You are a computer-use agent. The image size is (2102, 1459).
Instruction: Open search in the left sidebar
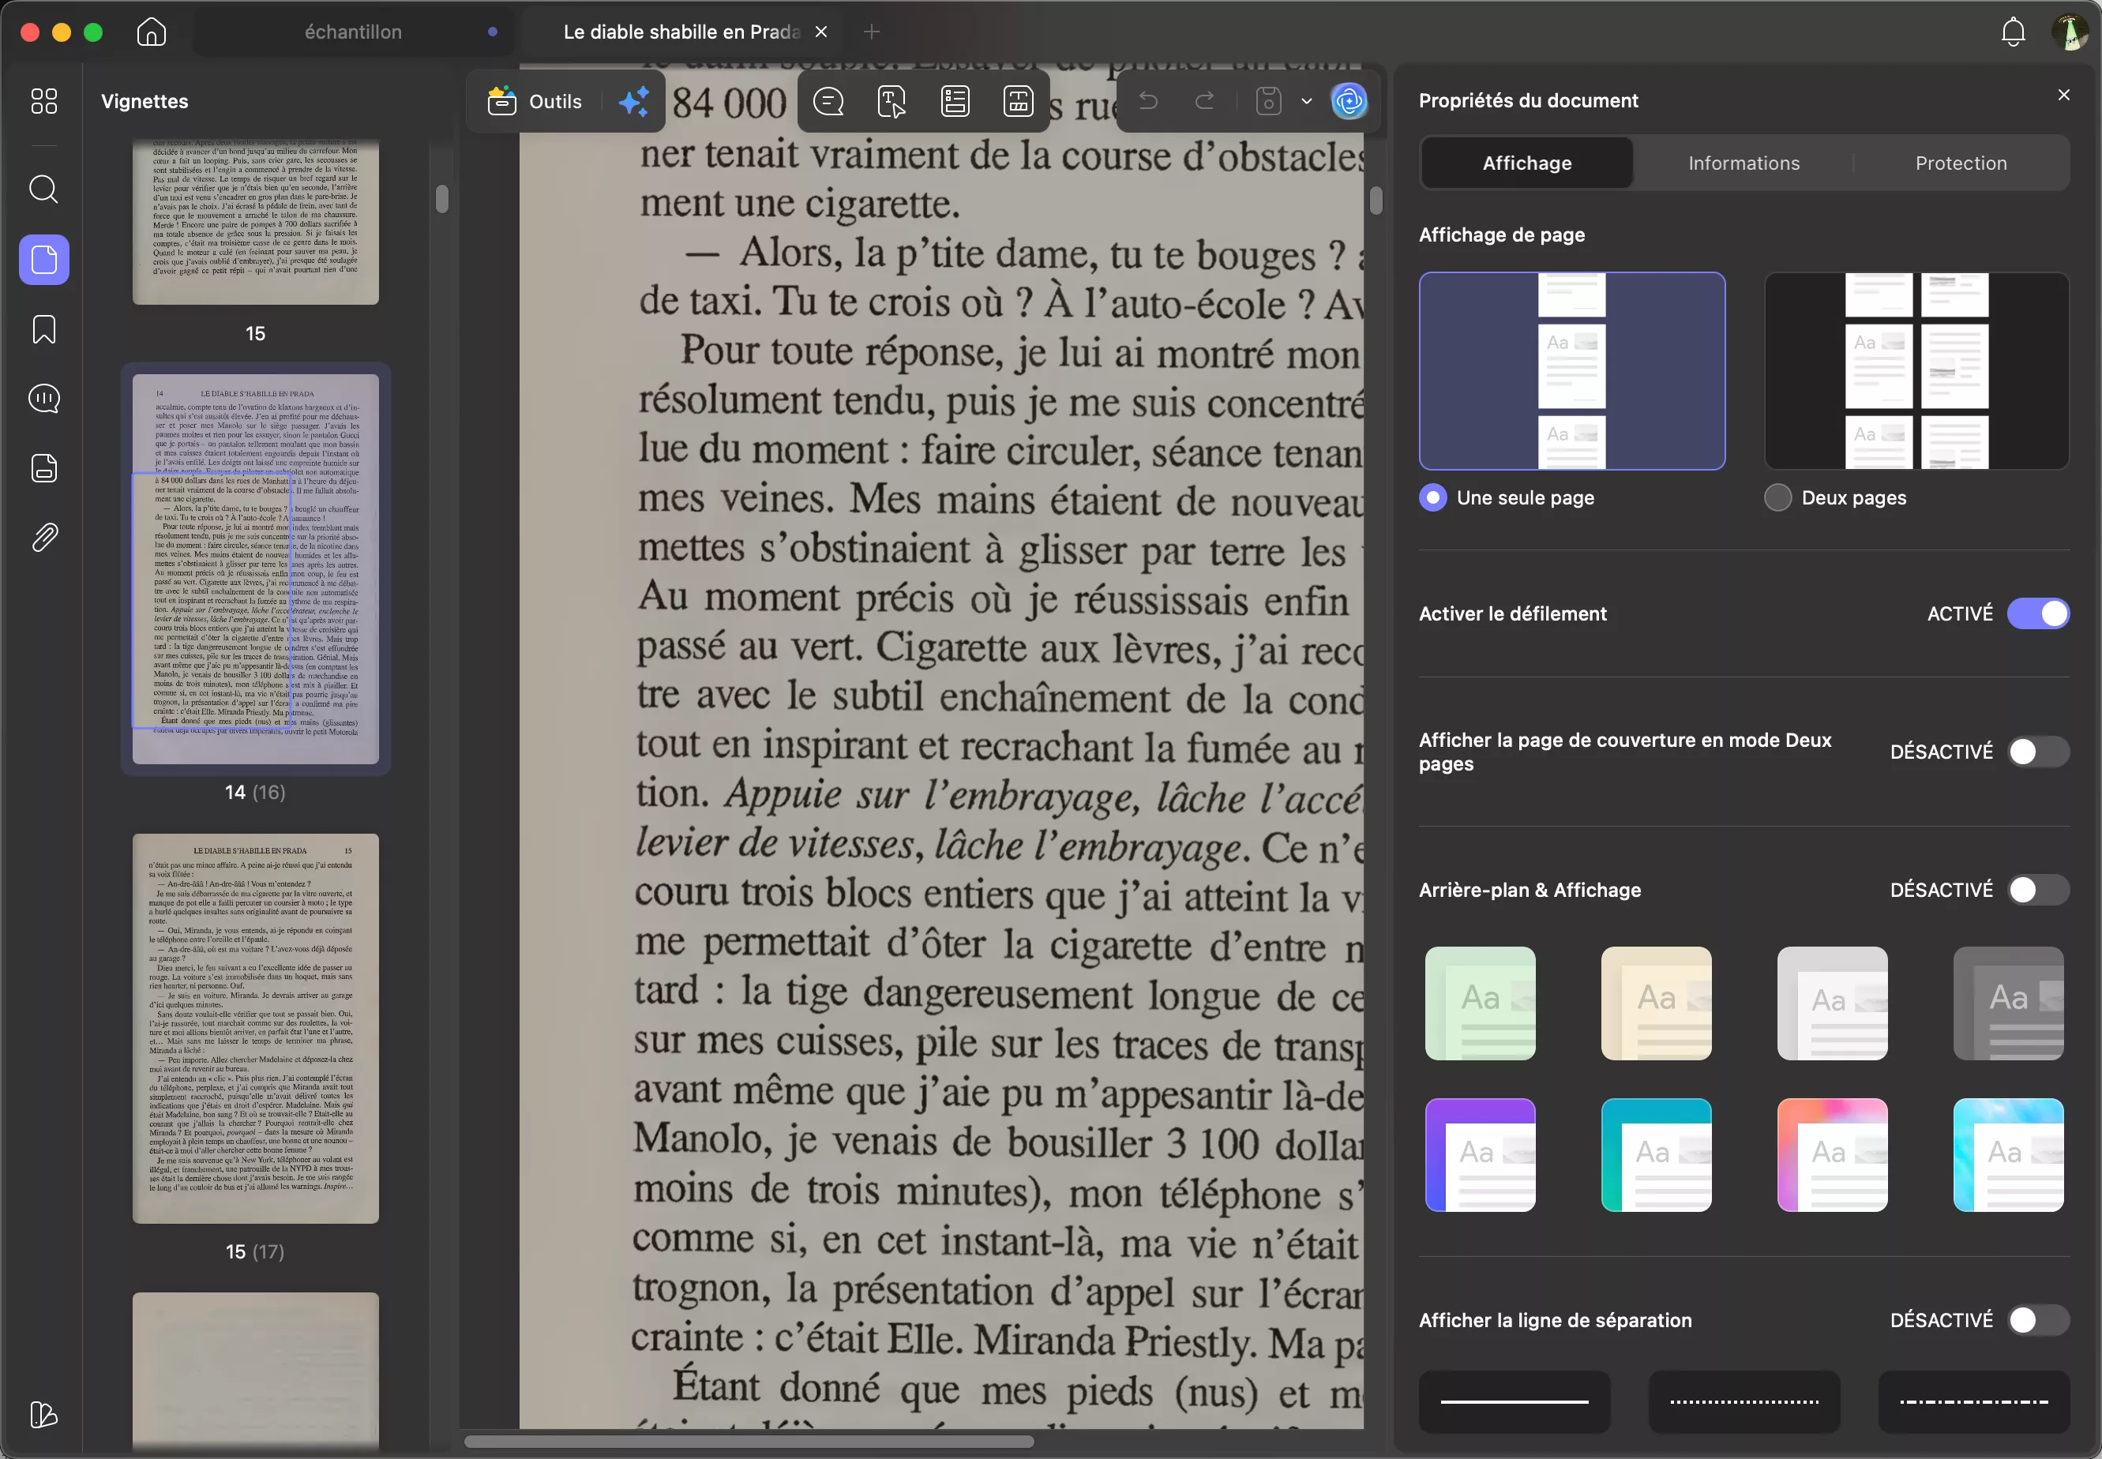tap(43, 189)
